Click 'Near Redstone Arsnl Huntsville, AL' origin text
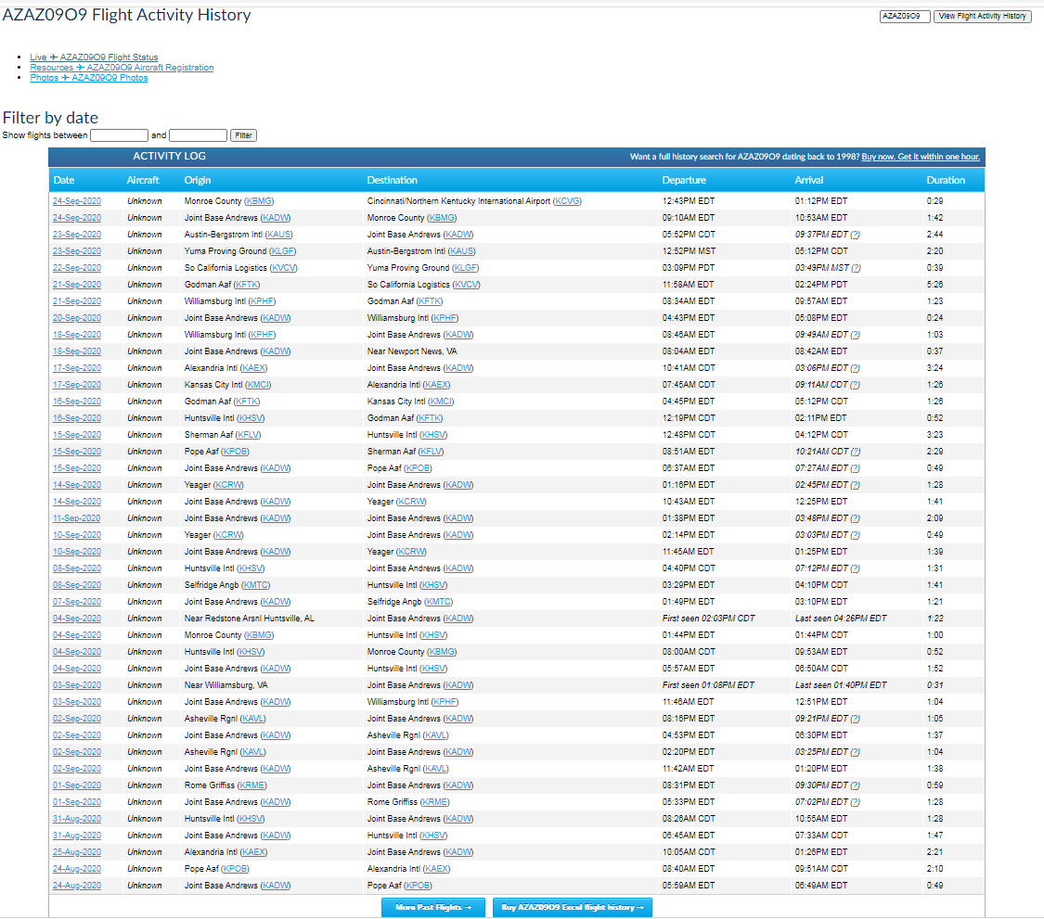The height and width of the screenshot is (919, 1044). (x=249, y=619)
